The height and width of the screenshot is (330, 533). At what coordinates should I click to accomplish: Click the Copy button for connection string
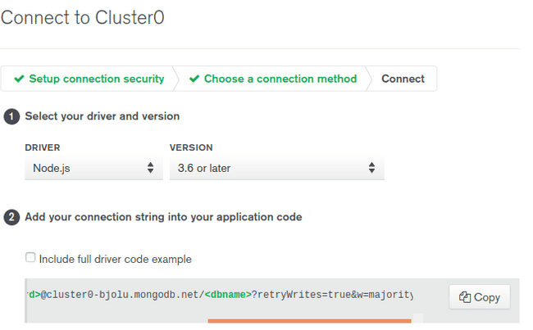click(480, 297)
